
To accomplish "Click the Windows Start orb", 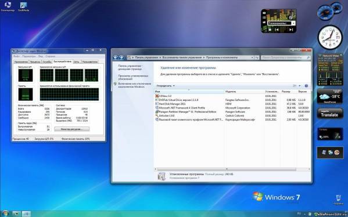I will [5, 214].
